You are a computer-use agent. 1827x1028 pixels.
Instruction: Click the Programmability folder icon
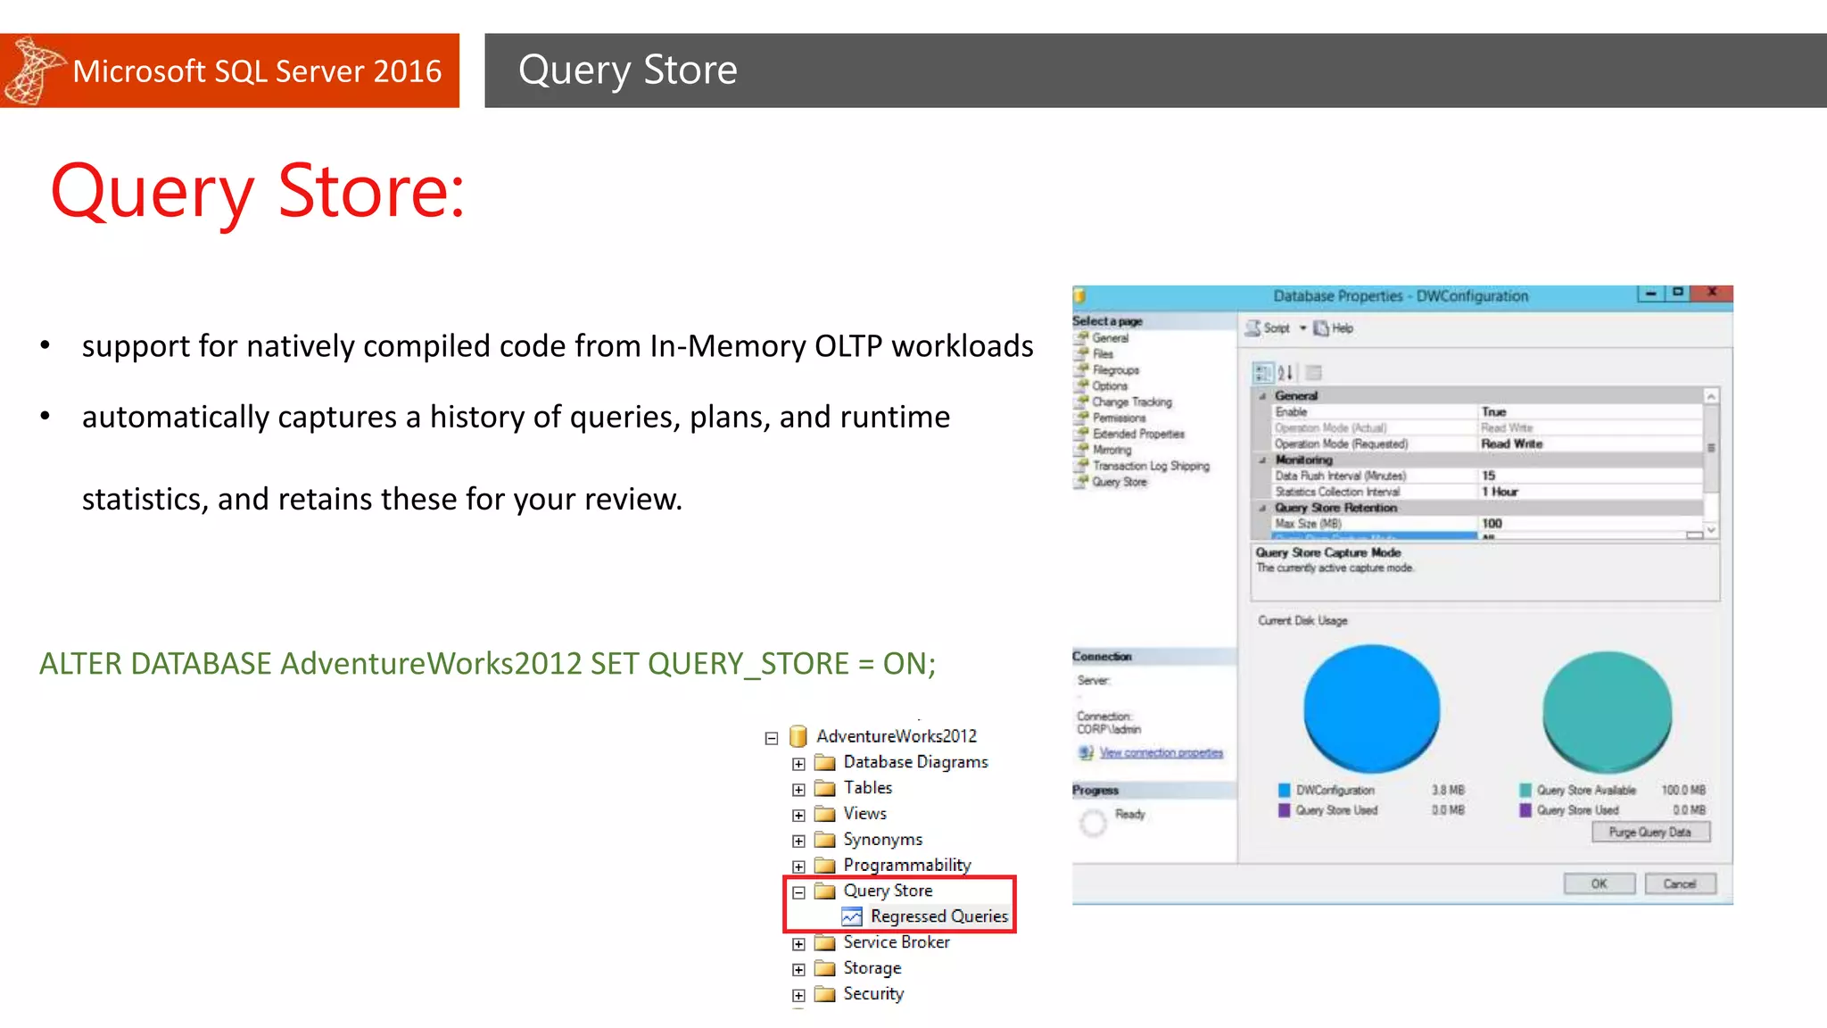point(825,866)
